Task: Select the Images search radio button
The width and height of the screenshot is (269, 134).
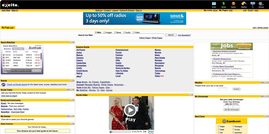Action: pos(104,32)
